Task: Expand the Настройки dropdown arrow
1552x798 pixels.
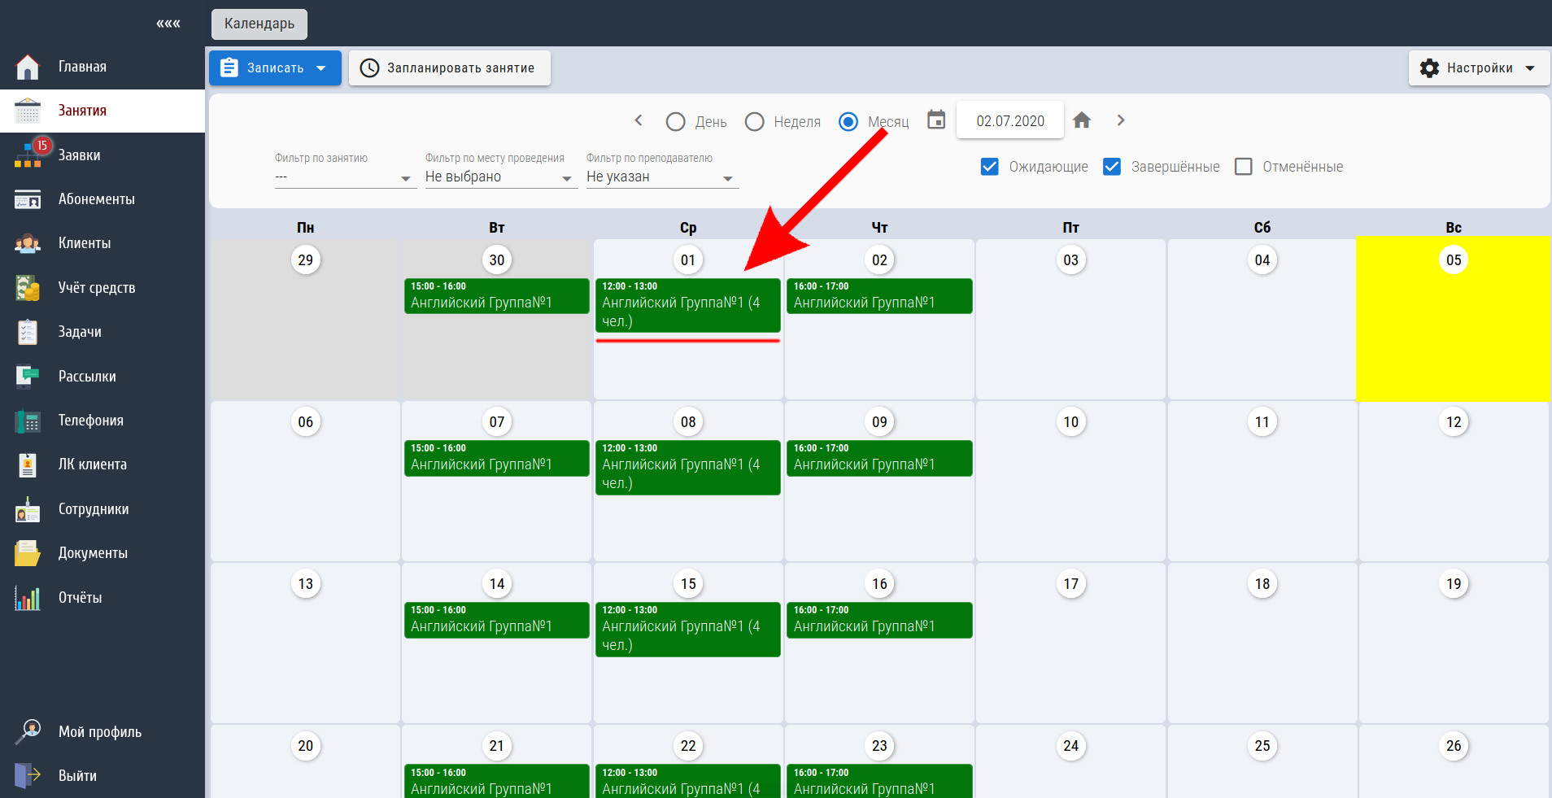Action: [1530, 68]
